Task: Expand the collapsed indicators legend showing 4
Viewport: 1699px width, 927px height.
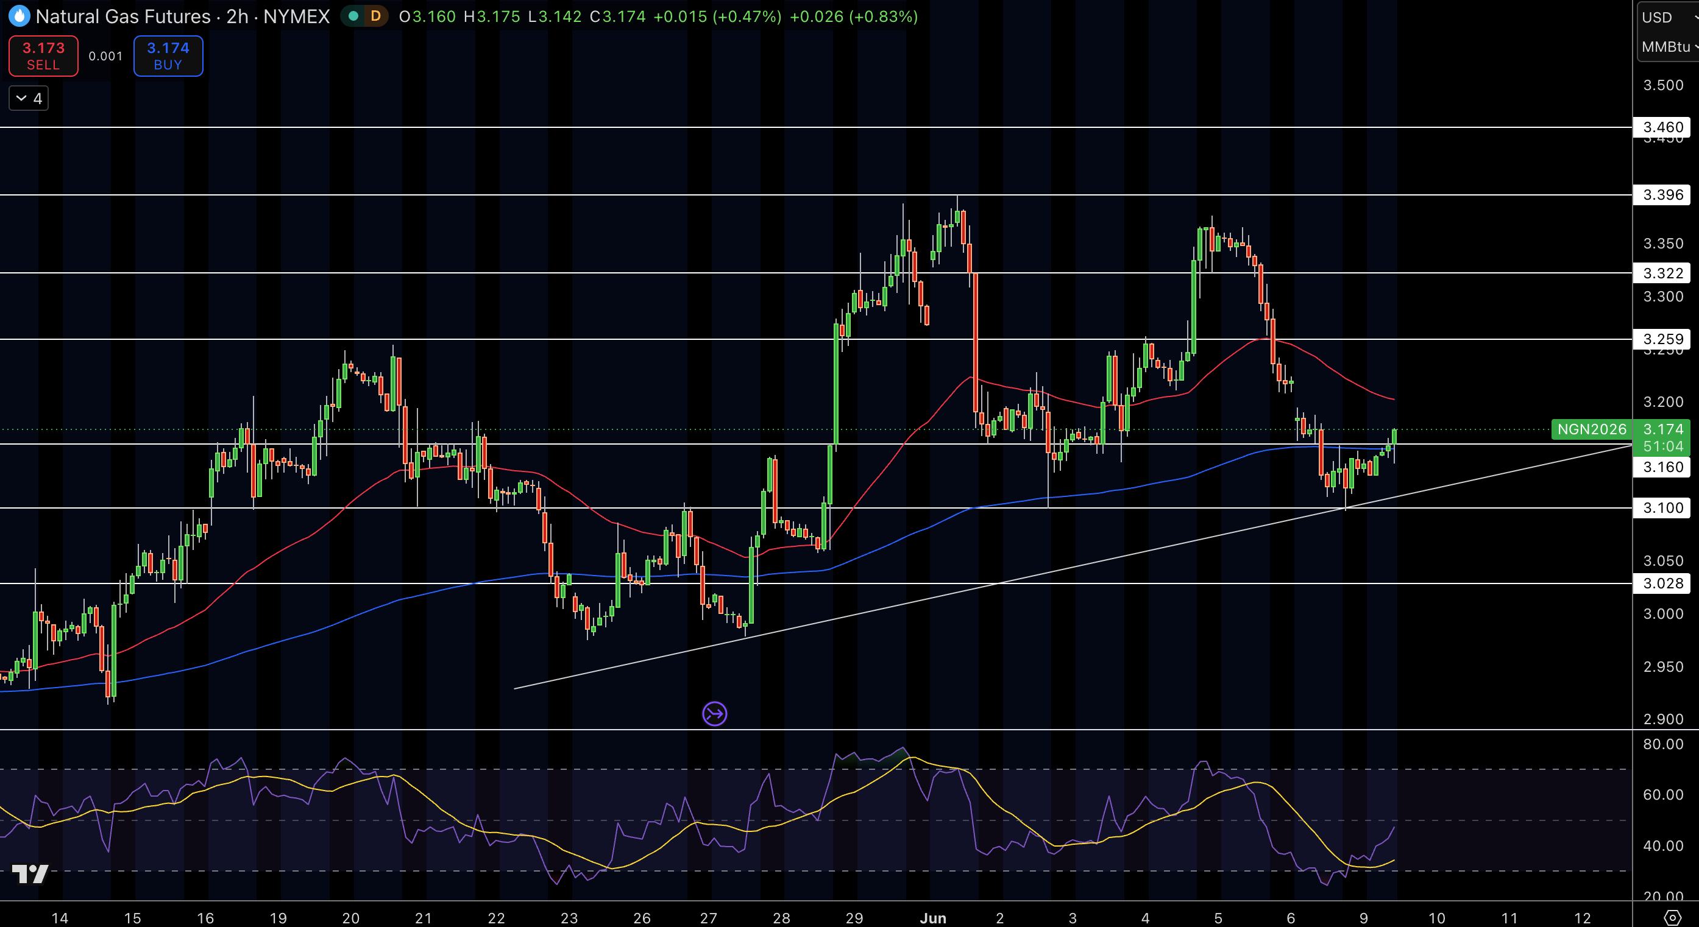Action: tap(29, 98)
